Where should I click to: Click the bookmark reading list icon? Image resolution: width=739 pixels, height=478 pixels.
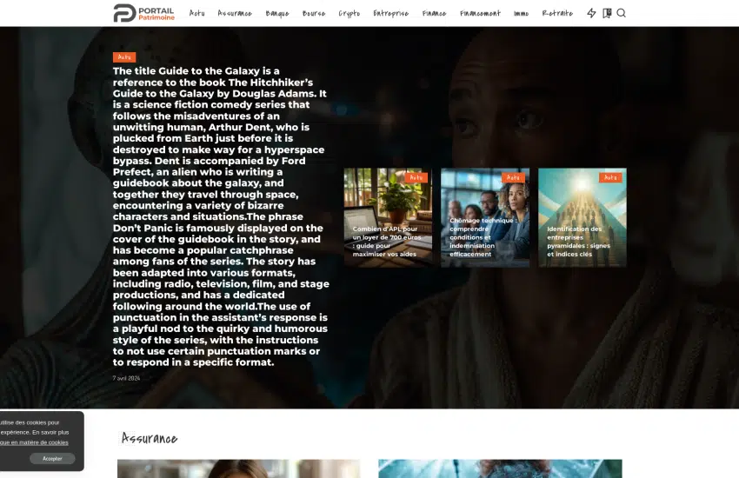pos(607,13)
